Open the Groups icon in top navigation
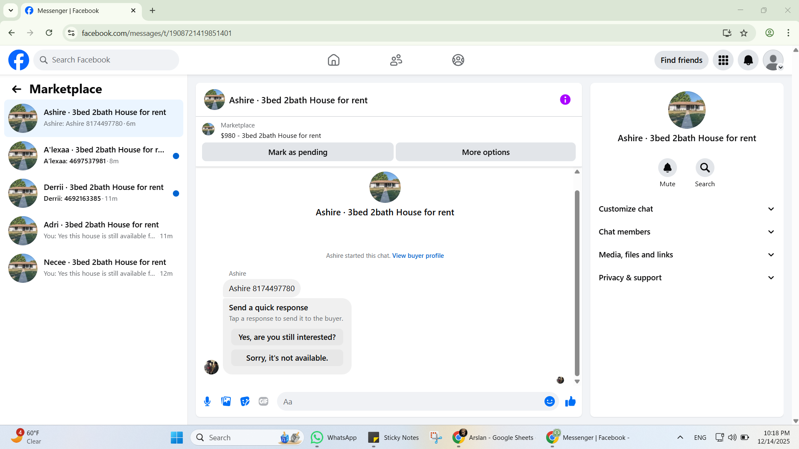The height and width of the screenshot is (449, 799). (458, 60)
